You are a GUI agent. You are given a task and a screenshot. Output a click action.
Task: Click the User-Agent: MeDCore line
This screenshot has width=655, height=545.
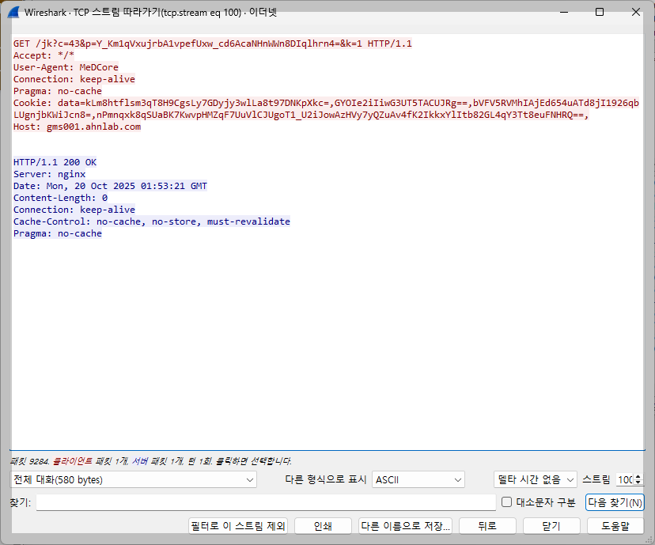click(x=66, y=67)
